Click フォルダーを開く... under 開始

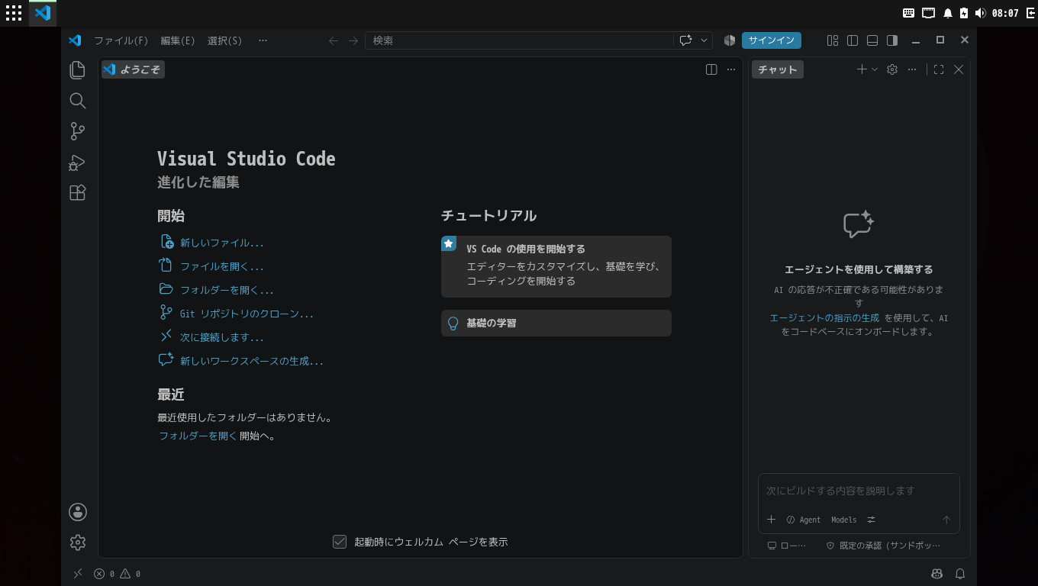point(227,290)
